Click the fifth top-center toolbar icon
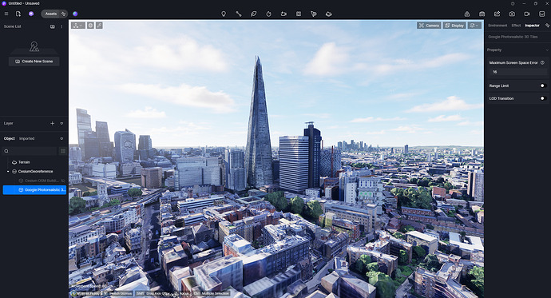The width and height of the screenshot is (551, 298). pyautogui.click(x=283, y=14)
